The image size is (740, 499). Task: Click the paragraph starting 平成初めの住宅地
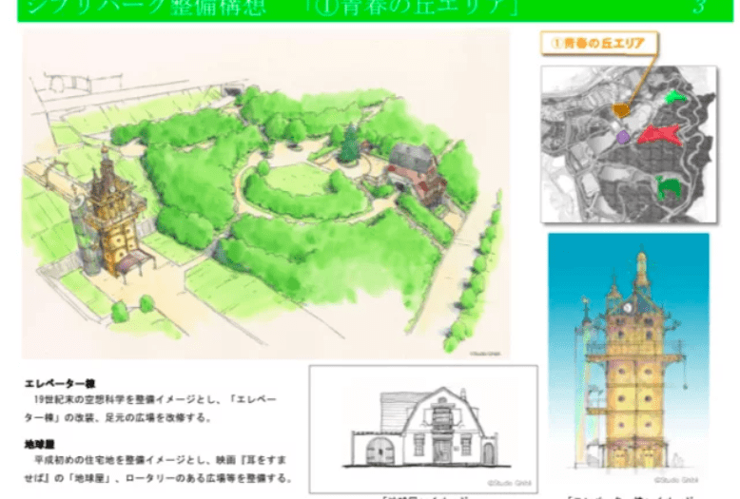(159, 470)
